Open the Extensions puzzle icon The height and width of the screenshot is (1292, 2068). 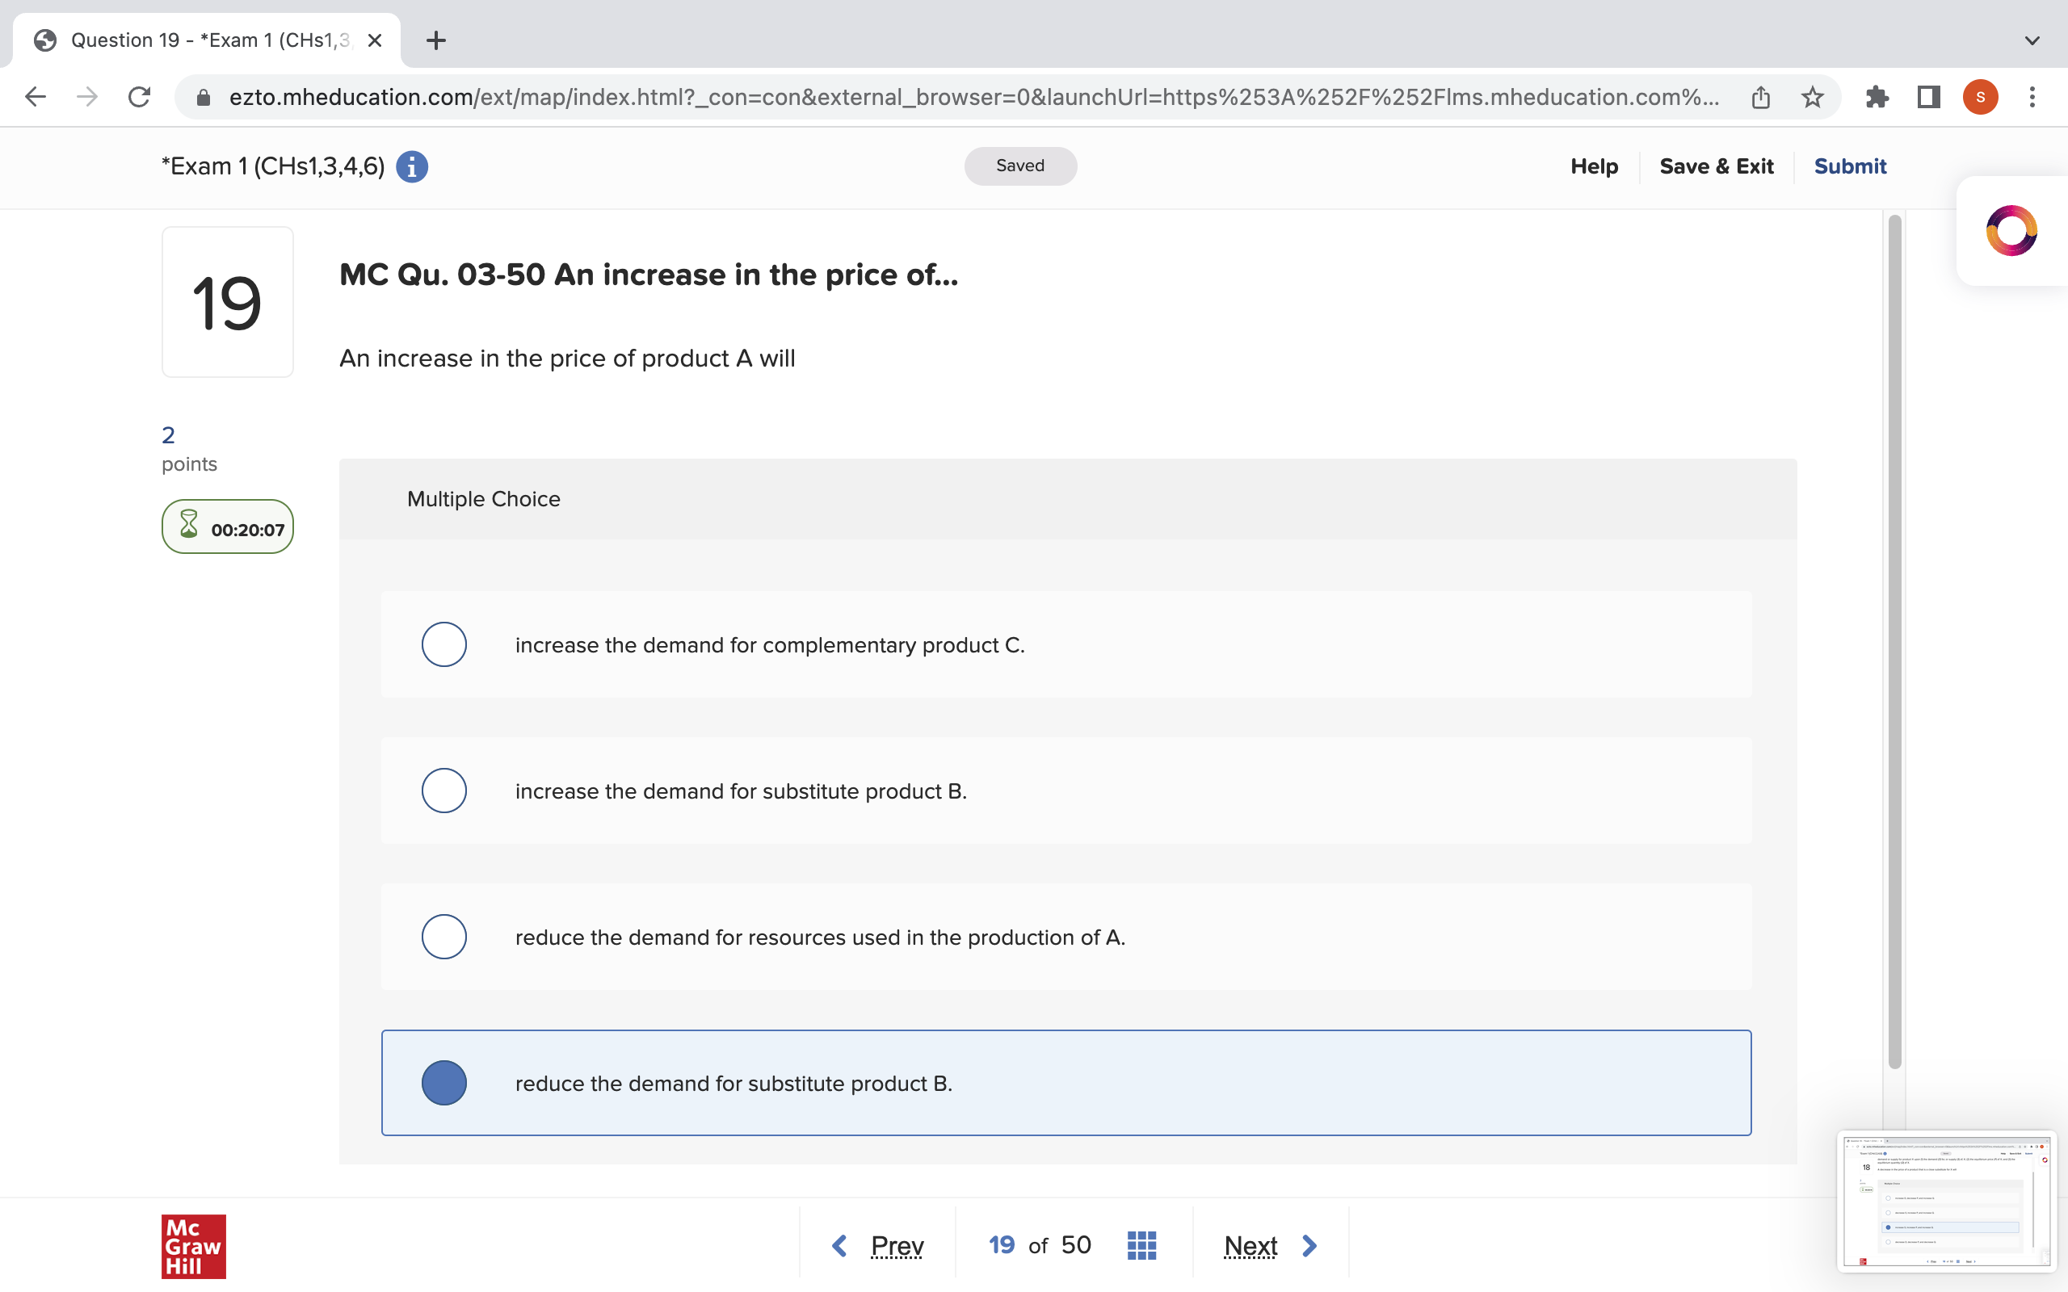click(x=1877, y=97)
